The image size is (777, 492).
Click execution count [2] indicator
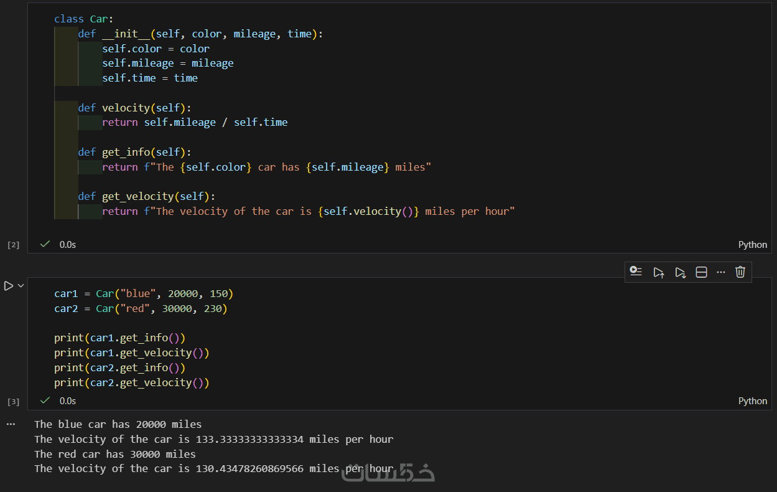[x=13, y=245]
